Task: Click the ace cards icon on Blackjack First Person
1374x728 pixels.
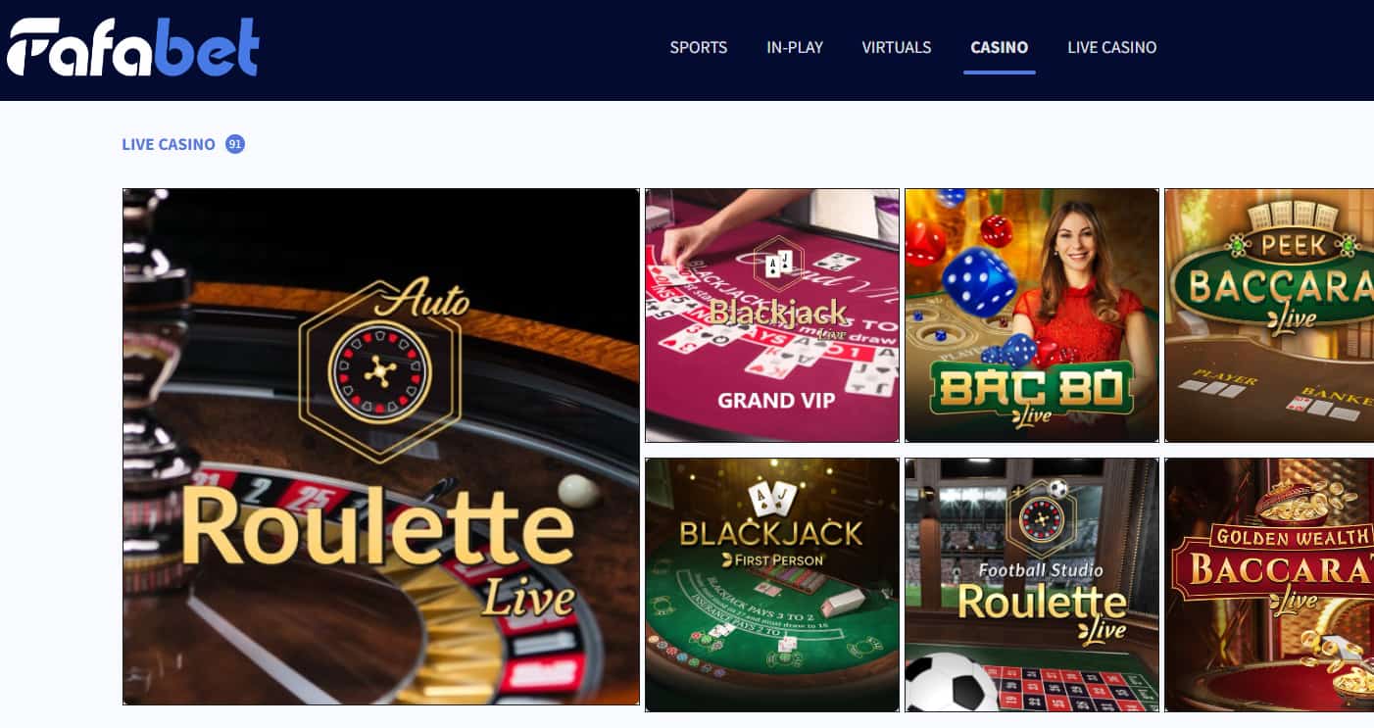Action: [x=770, y=500]
